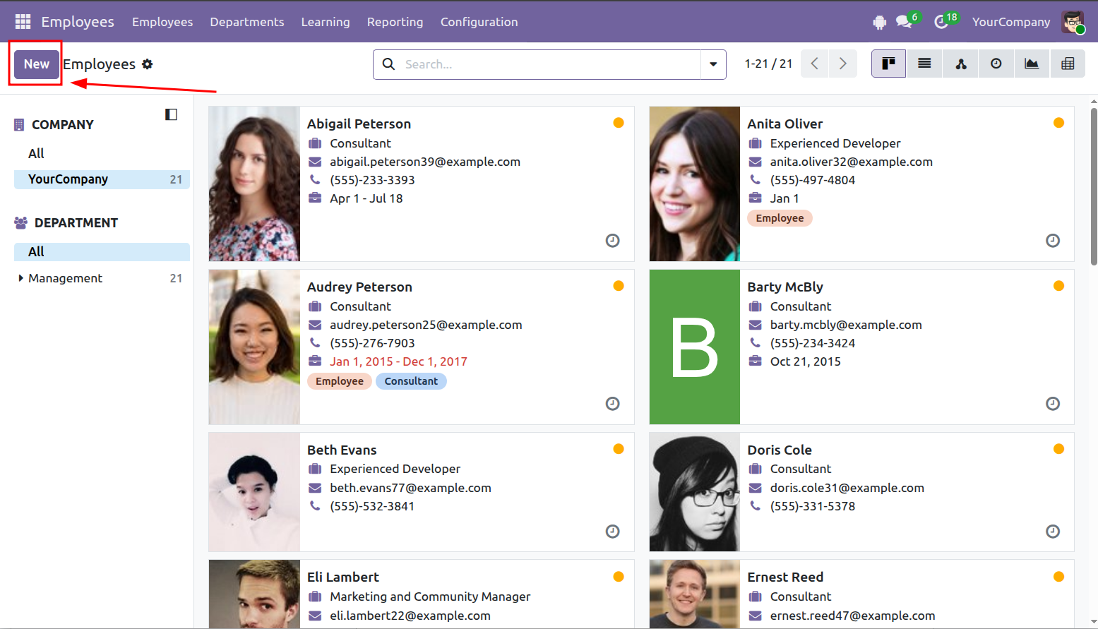Go to previous page of employees

tap(814, 64)
